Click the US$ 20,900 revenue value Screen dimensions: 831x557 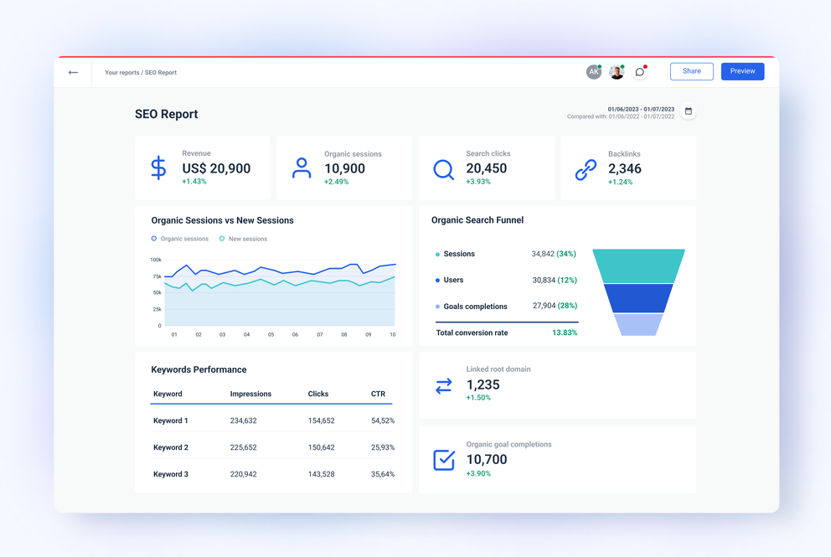[216, 168]
